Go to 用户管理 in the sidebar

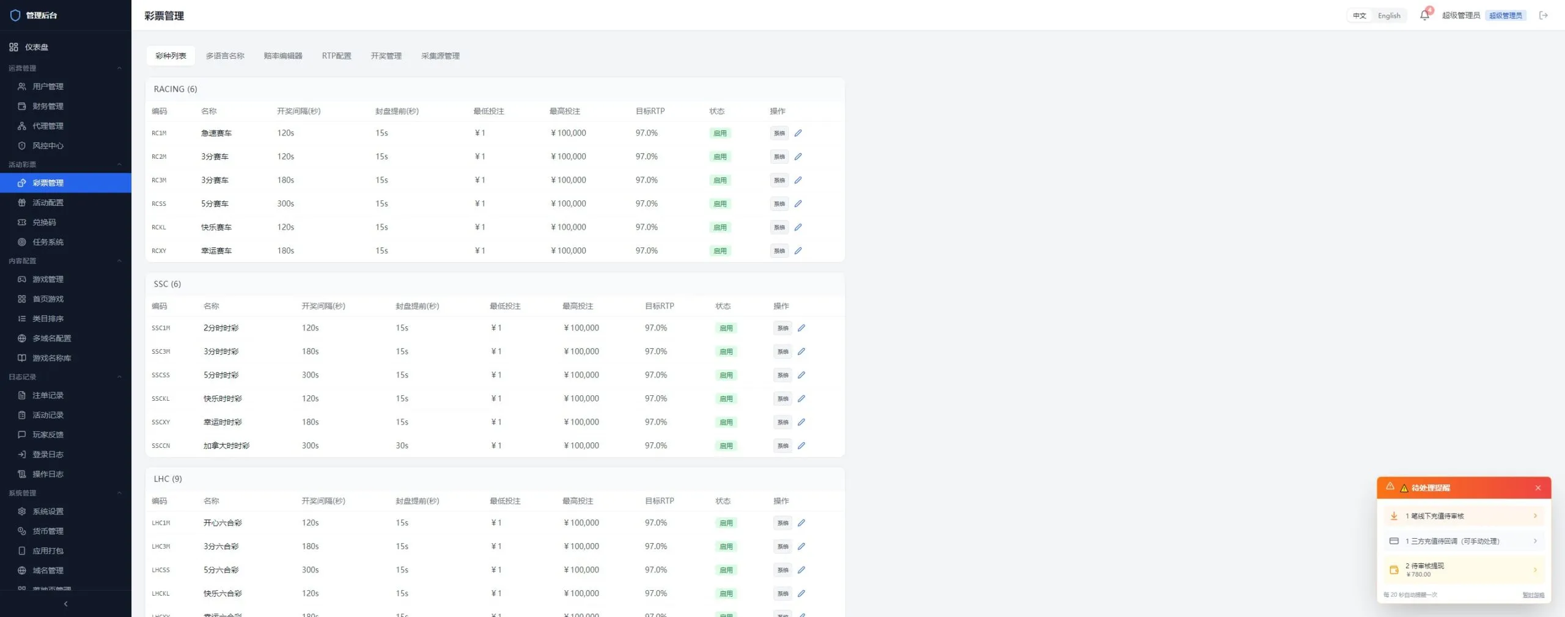[65, 87]
